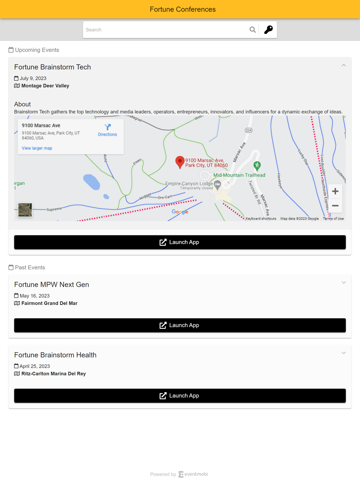Launch App for Fortune MPW Next Gen
The width and height of the screenshot is (360, 481).
point(180,325)
